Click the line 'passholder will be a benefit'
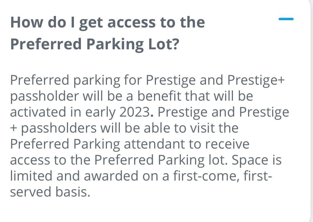Image resolution: width=313 pixels, height=222 pixels. click(x=132, y=96)
